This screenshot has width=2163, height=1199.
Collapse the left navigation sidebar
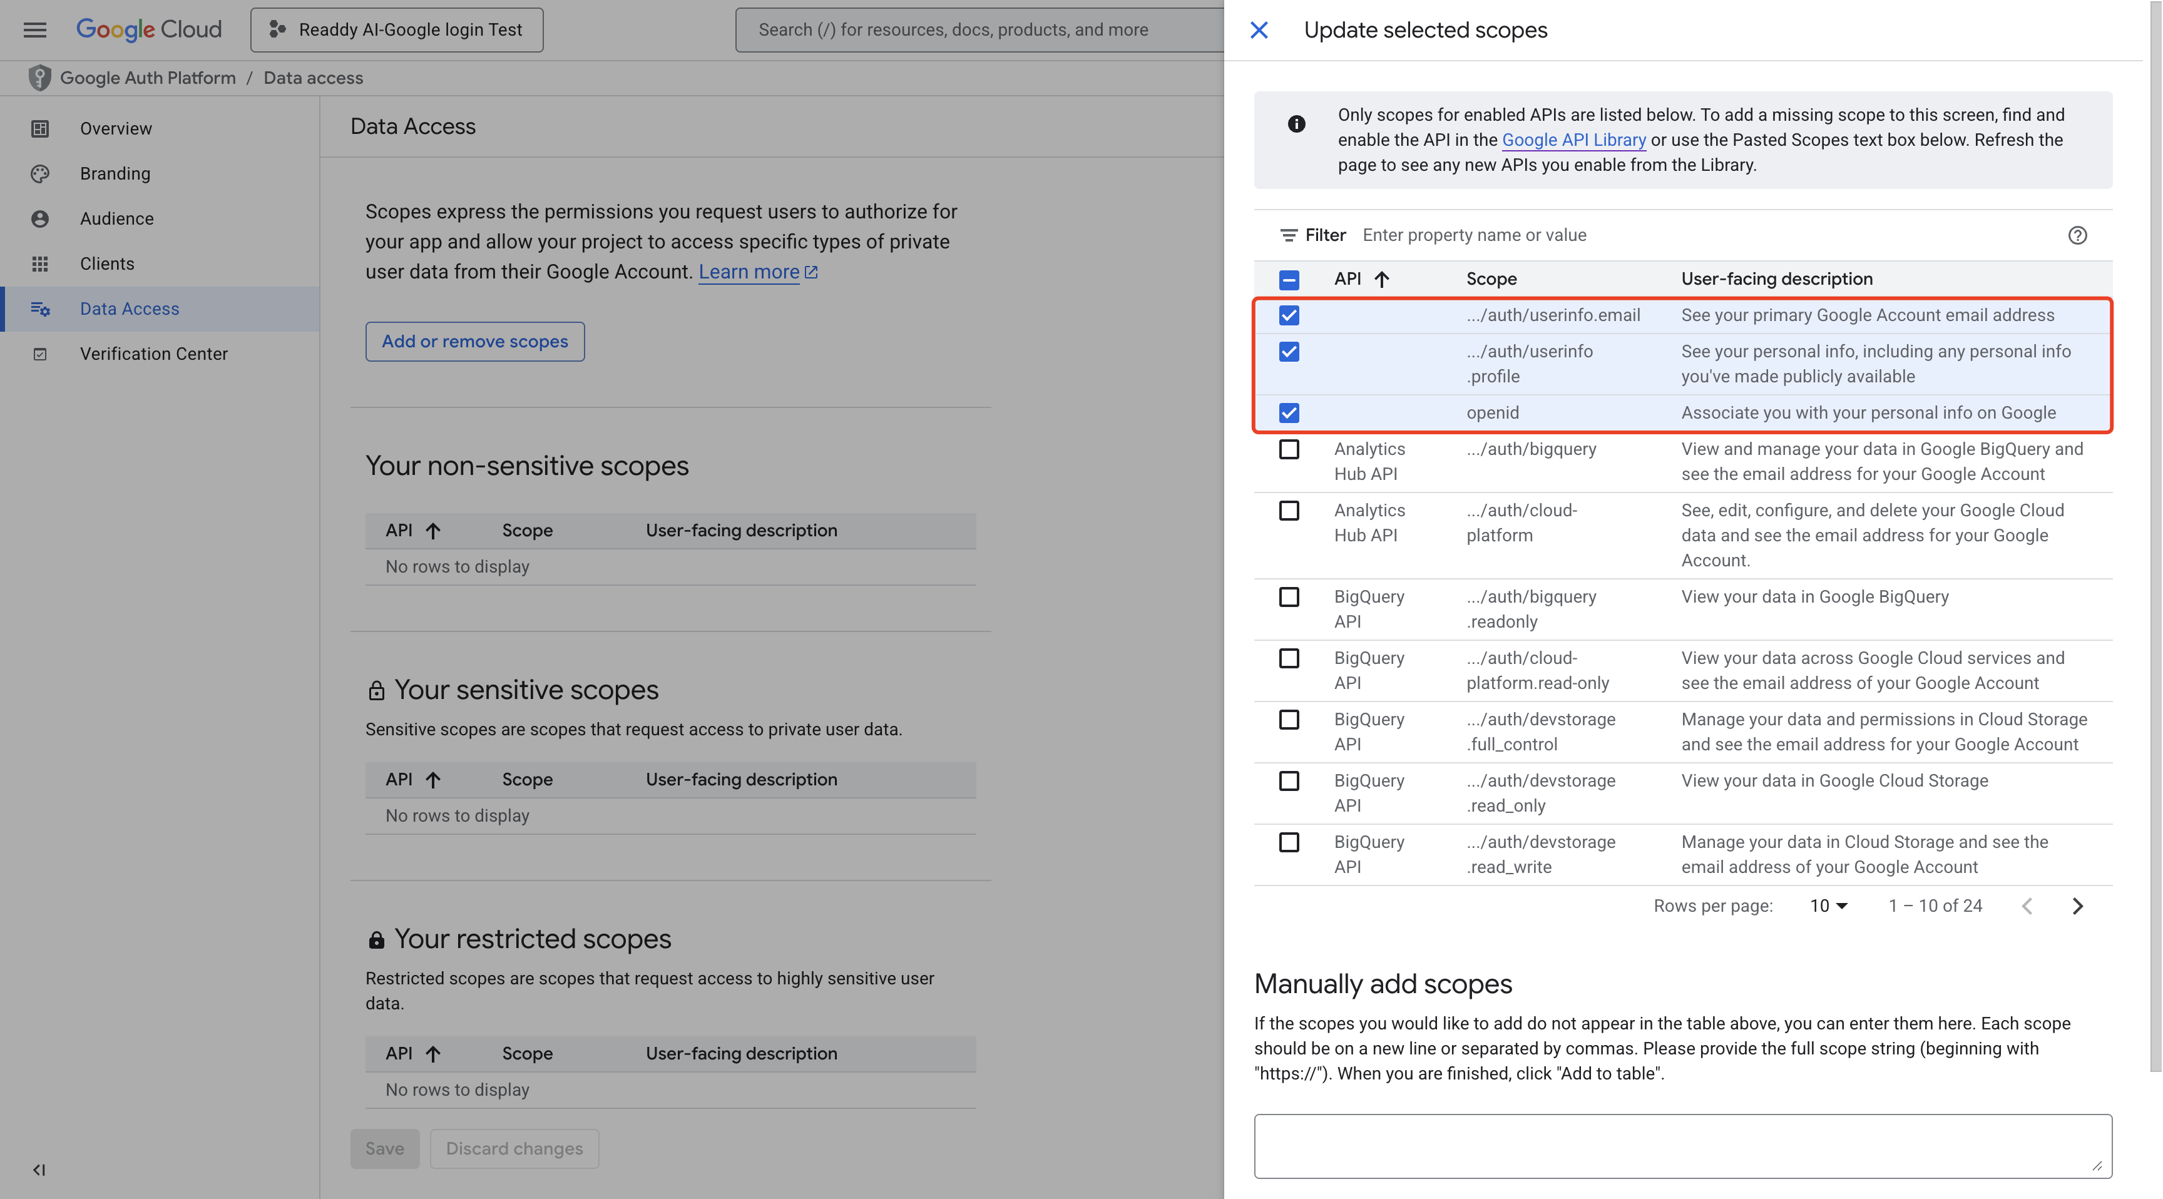(39, 1170)
